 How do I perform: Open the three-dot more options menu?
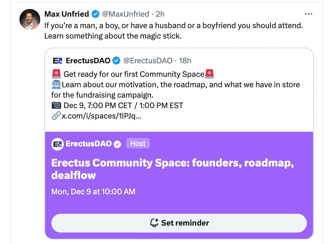pos(308,14)
